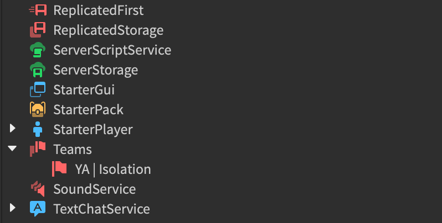Click the TextChatService chat bubble icon
The image size is (442, 223).
coord(38,209)
